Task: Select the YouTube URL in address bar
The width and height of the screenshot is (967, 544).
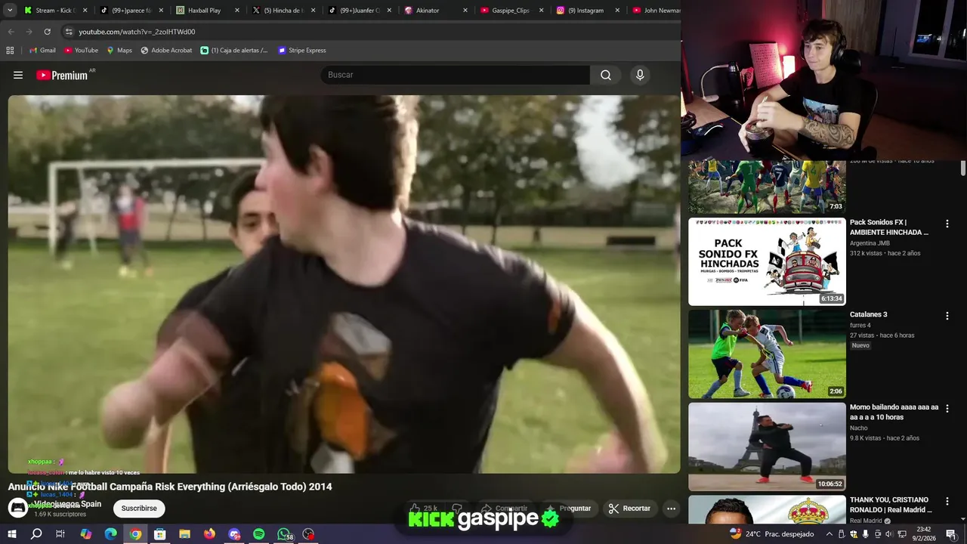Action: (x=137, y=32)
